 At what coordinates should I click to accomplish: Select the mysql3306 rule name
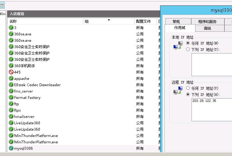click(x=24, y=148)
